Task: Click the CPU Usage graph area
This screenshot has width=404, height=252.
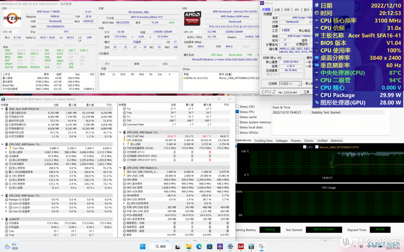Action: [323, 203]
